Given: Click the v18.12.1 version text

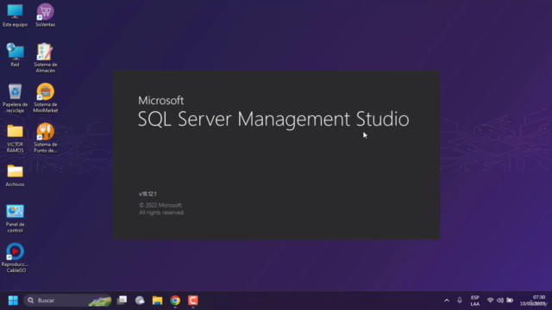Looking at the screenshot, I should (x=147, y=194).
